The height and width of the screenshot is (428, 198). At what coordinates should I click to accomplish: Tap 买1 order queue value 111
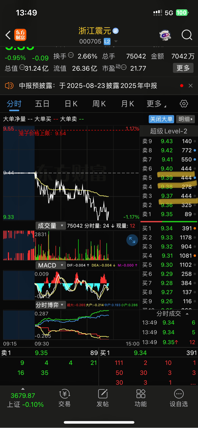(119, 363)
